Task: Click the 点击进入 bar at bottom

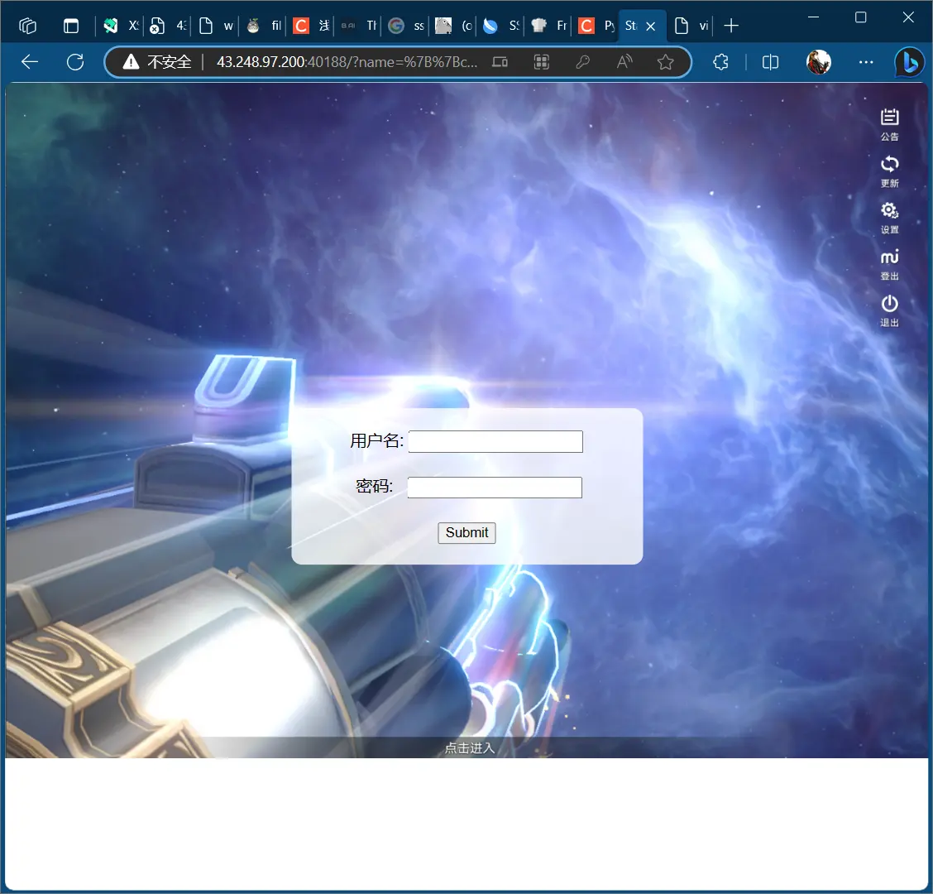Action: pyautogui.click(x=469, y=748)
